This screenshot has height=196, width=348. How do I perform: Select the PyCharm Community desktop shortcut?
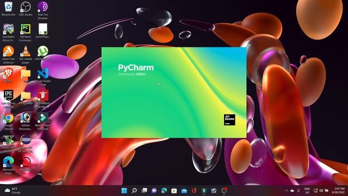click(x=26, y=33)
